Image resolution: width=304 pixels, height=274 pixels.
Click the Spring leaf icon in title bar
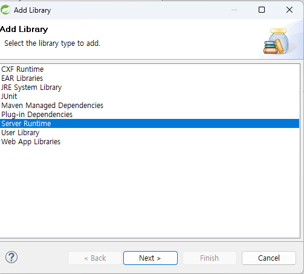pyautogui.click(x=5, y=10)
